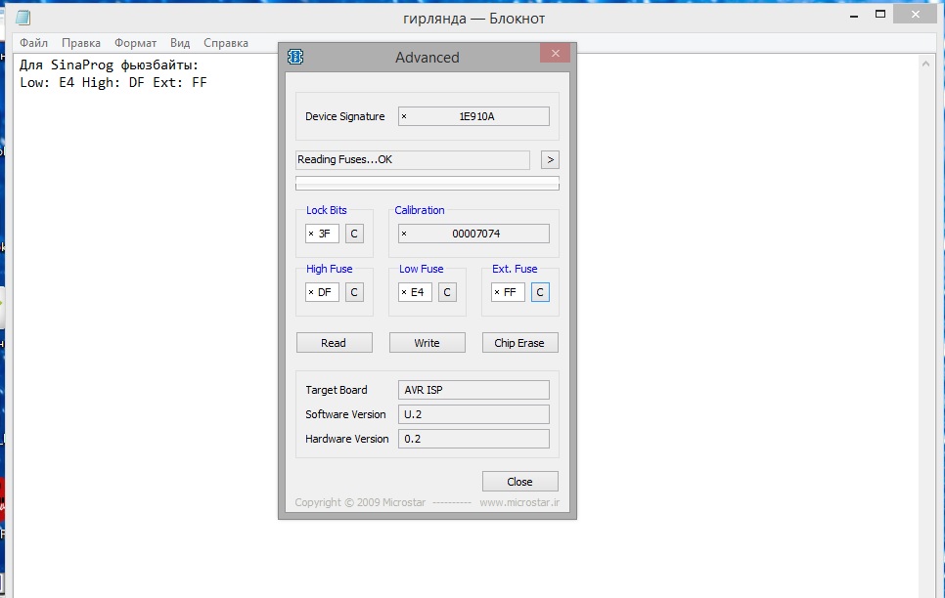Expand status log with the > button
The image size is (945, 598).
(550, 159)
